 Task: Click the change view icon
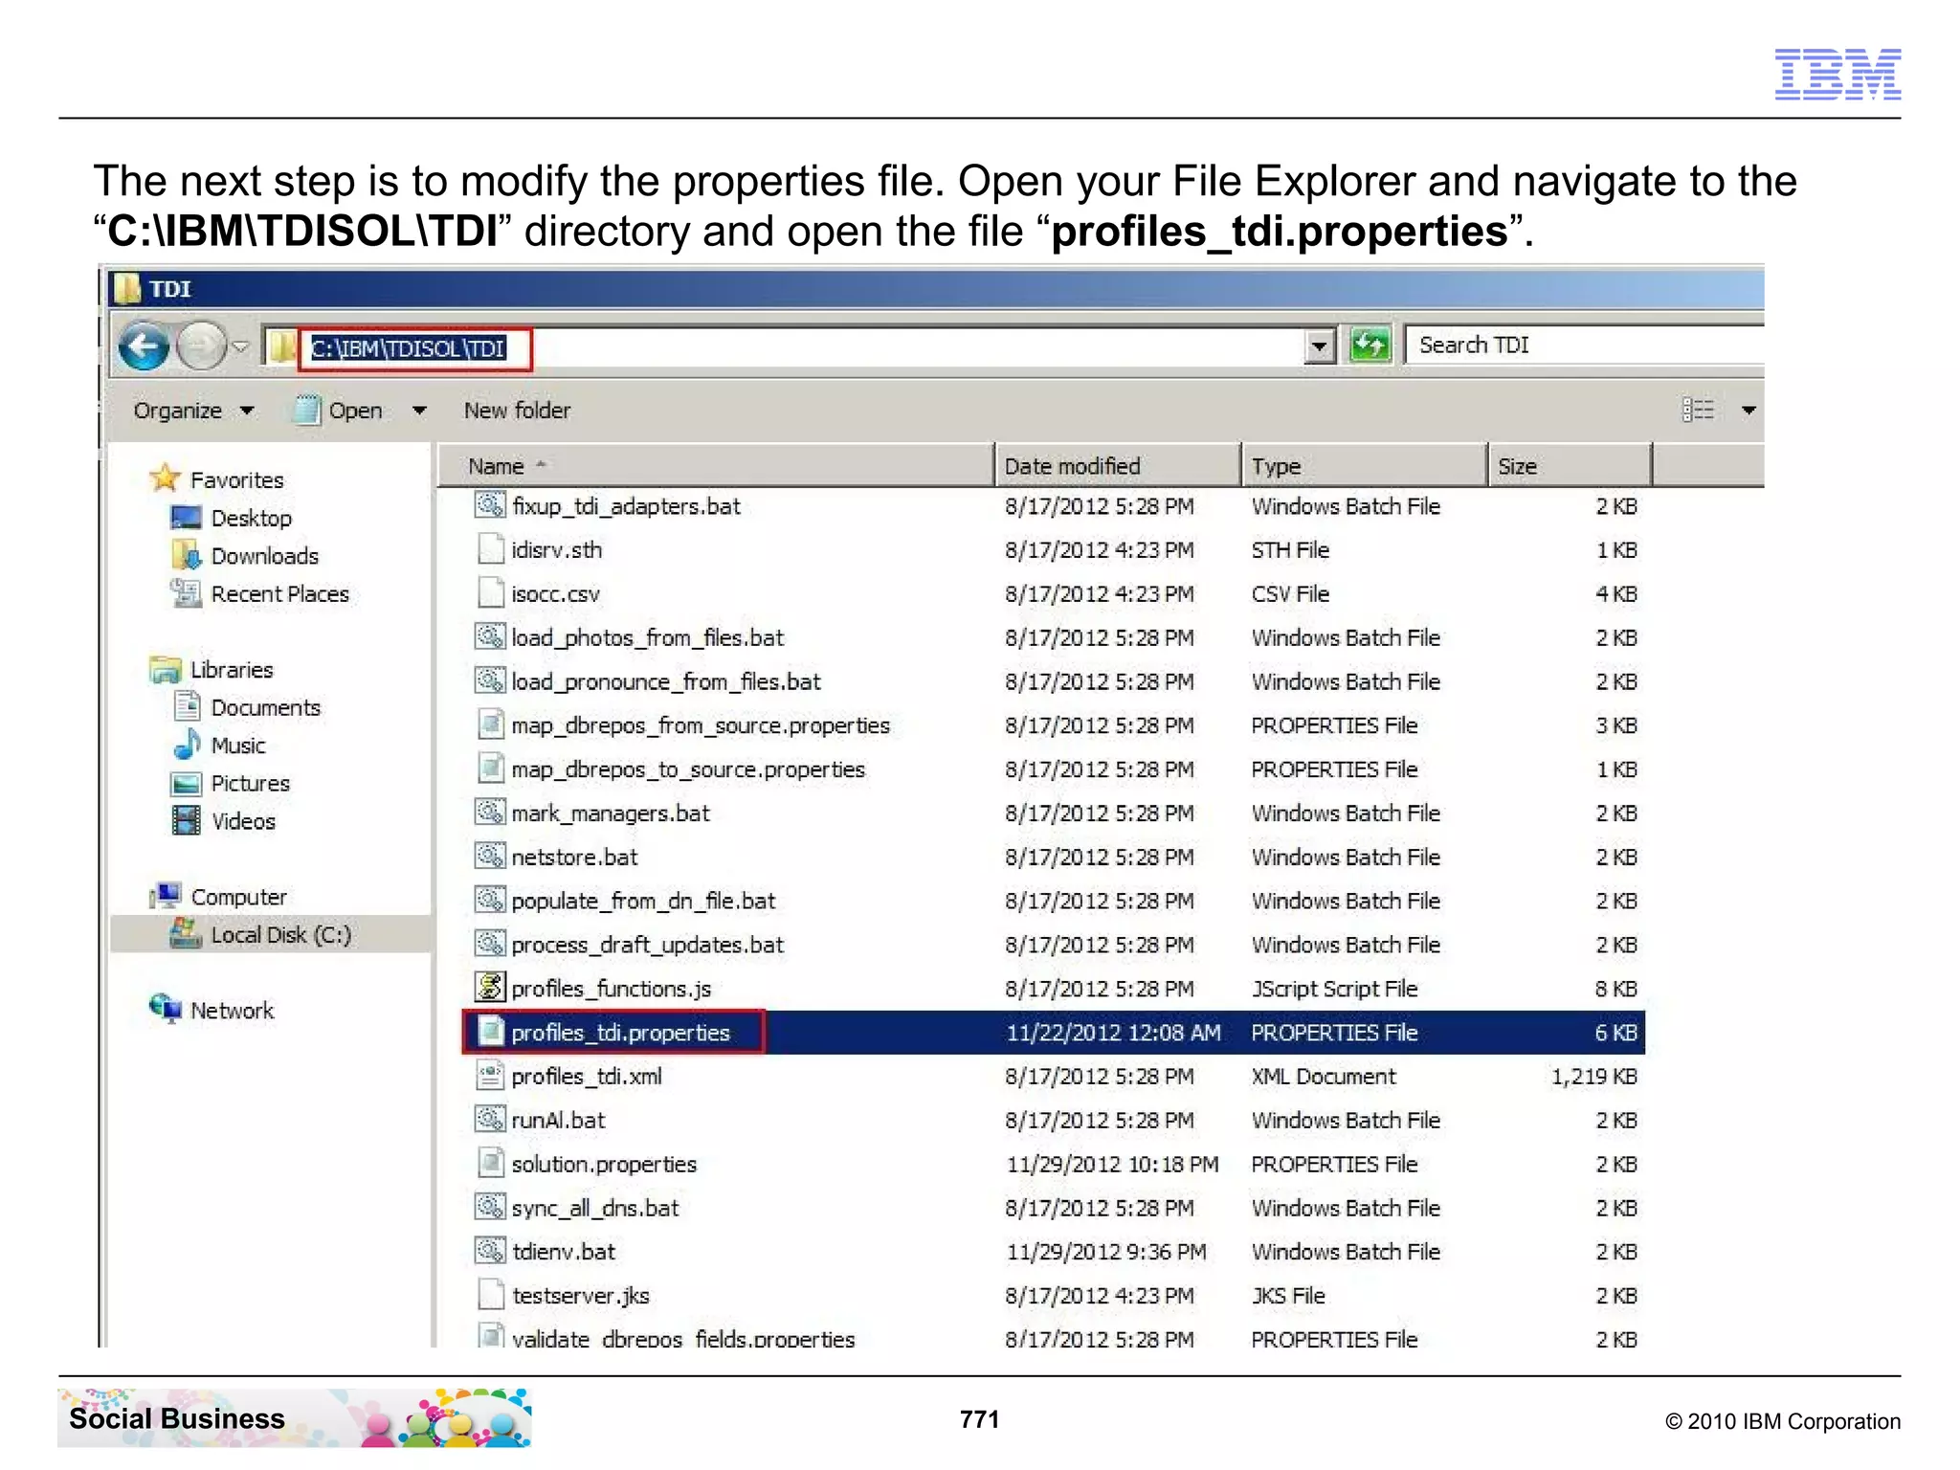pos(1698,410)
